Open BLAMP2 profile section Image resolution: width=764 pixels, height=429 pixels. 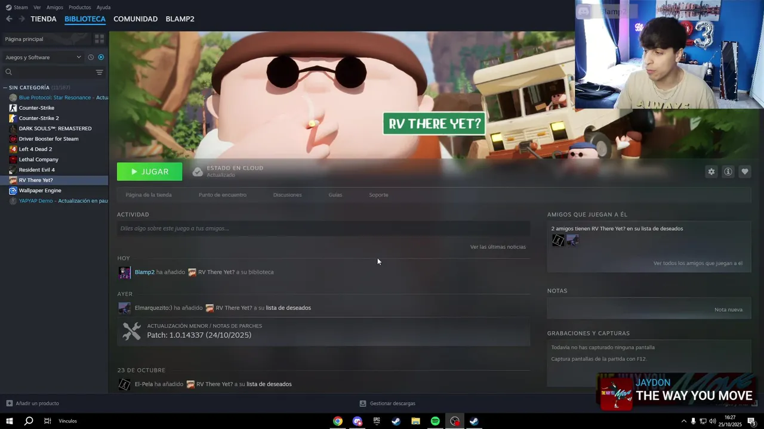(180, 19)
